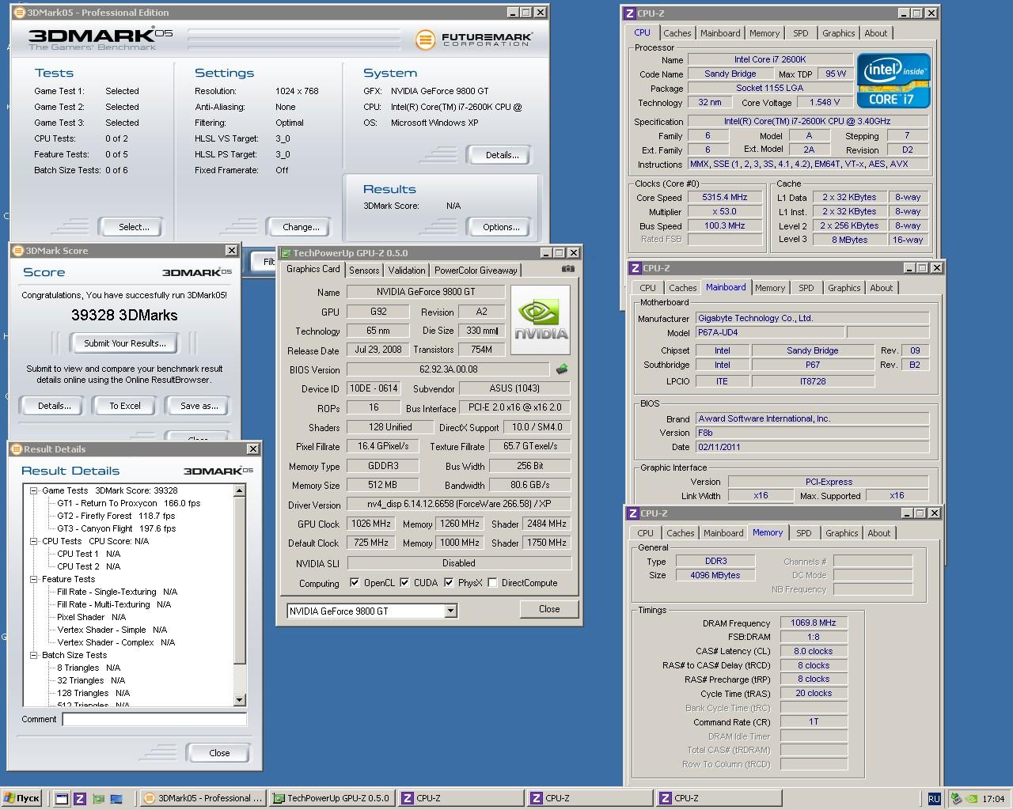Click the 3DMark05 window title bar icon
Screen dimensions: 1013x810
click(x=19, y=13)
